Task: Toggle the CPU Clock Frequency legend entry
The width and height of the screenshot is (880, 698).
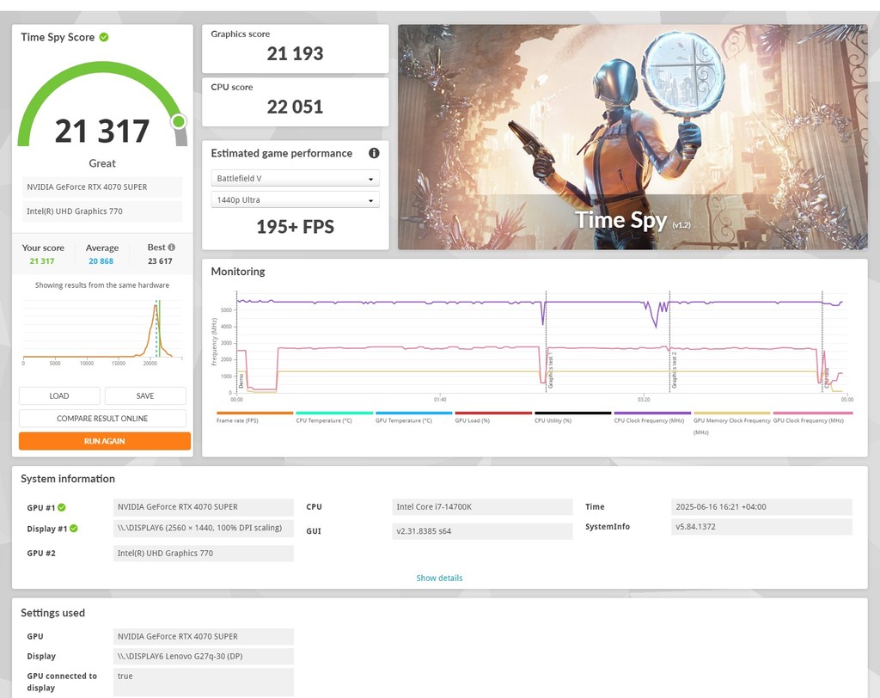Action: pyautogui.click(x=652, y=418)
